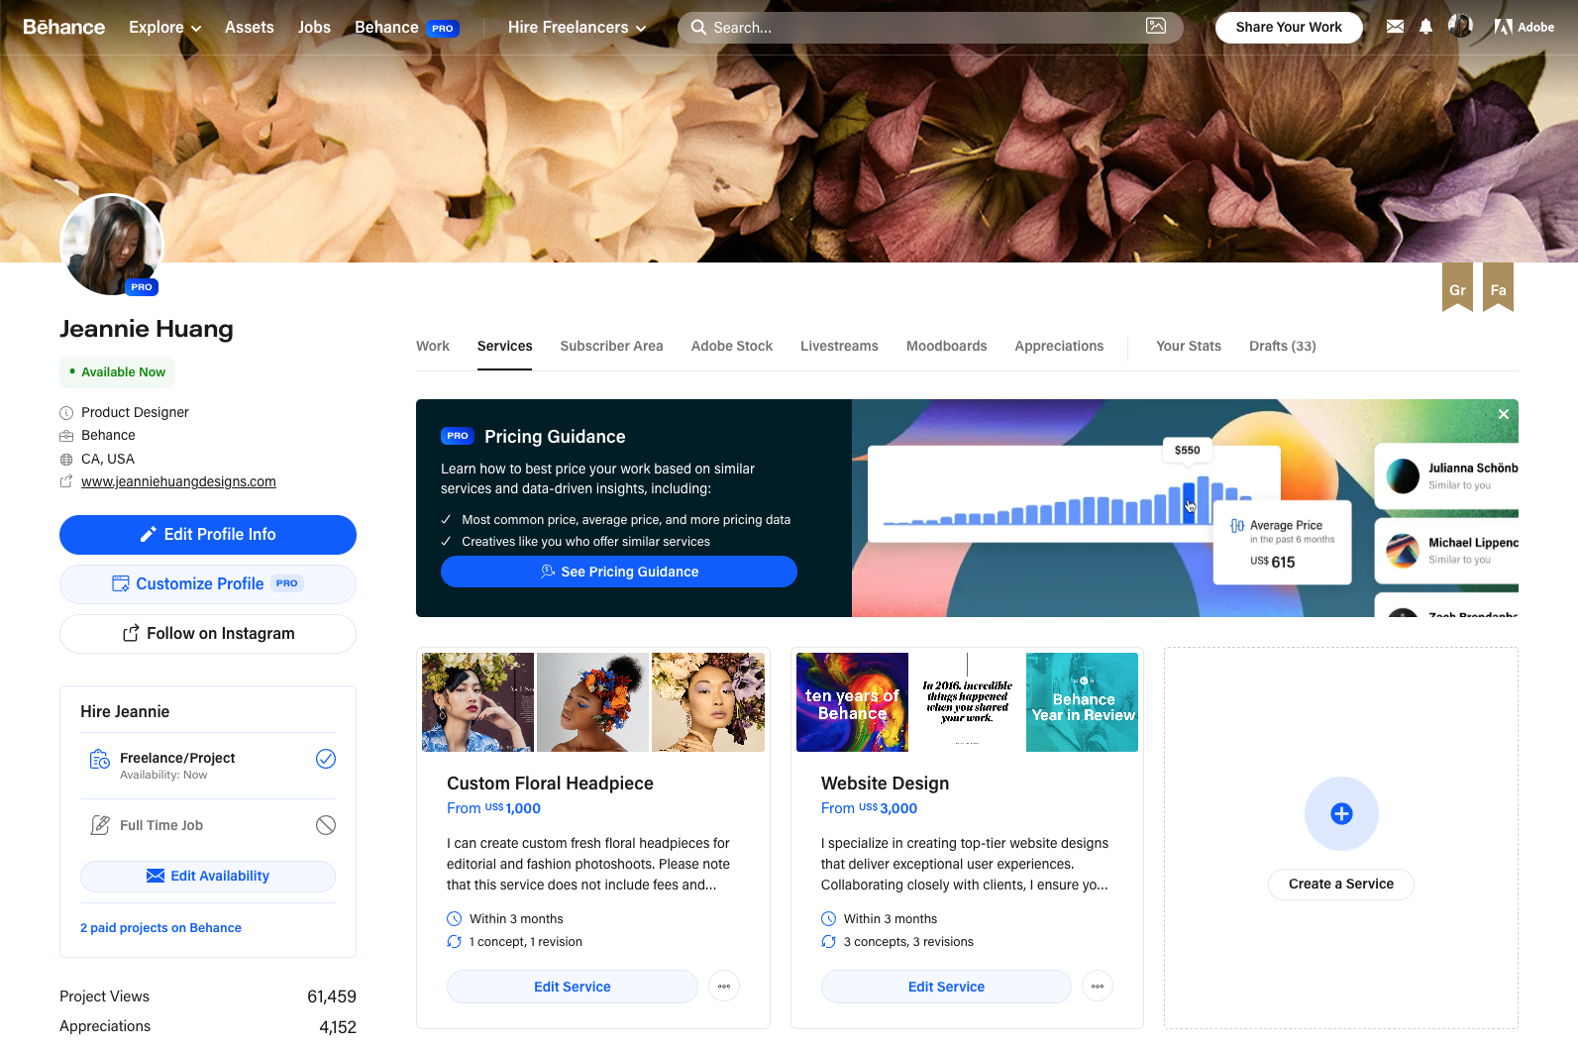Open the 2 paid projects on Behance link
This screenshot has height=1046, width=1578.
pyautogui.click(x=160, y=928)
